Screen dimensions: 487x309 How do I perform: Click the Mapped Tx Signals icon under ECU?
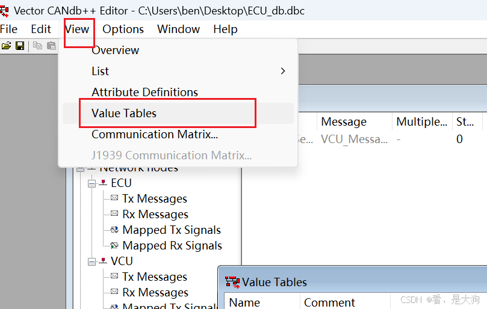coord(114,230)
